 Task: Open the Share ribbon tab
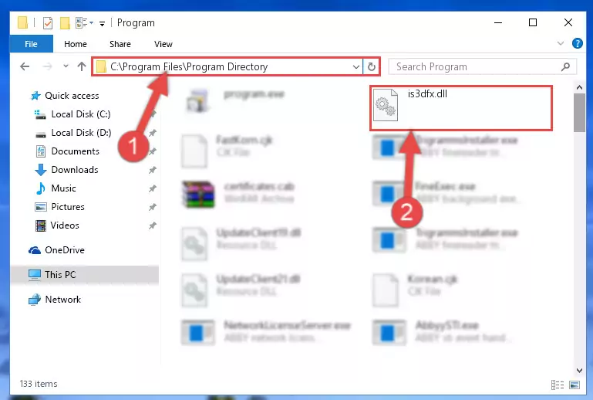120,44
